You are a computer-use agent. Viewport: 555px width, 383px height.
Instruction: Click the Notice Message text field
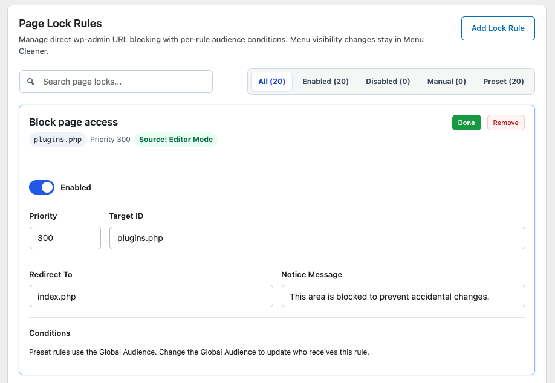pyautogui.click(x=403, y=296)
